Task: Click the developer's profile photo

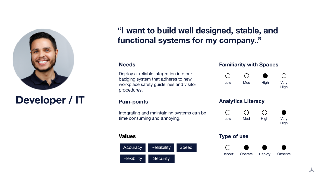Action: point(43,59)
